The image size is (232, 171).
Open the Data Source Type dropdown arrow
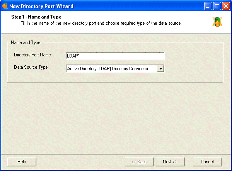coord(160,69)
